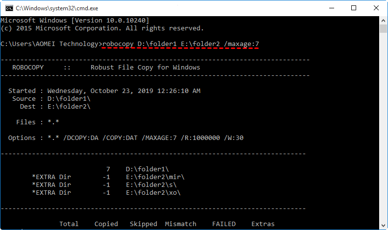The image size is (388, 230).
Task: Click the 'Source : D:\folder1\' line
Action: tap(51, 98)
